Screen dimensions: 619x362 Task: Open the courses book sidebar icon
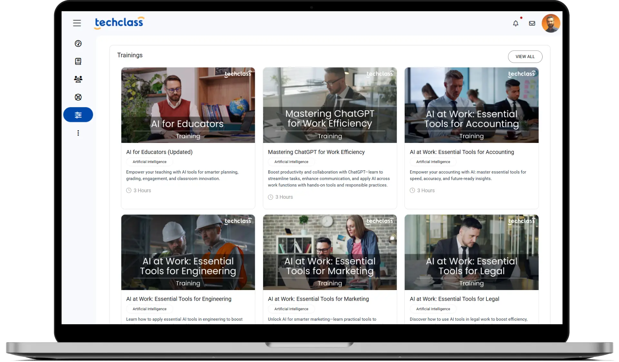[78, 61]
